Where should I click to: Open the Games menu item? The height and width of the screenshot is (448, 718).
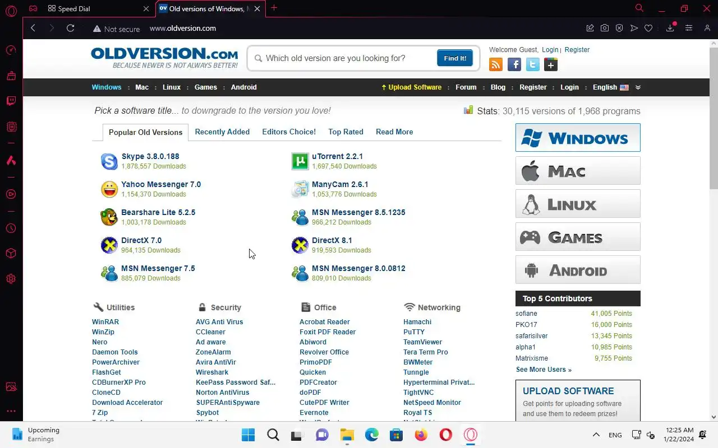pyautogui.click(x=206, y=87)
